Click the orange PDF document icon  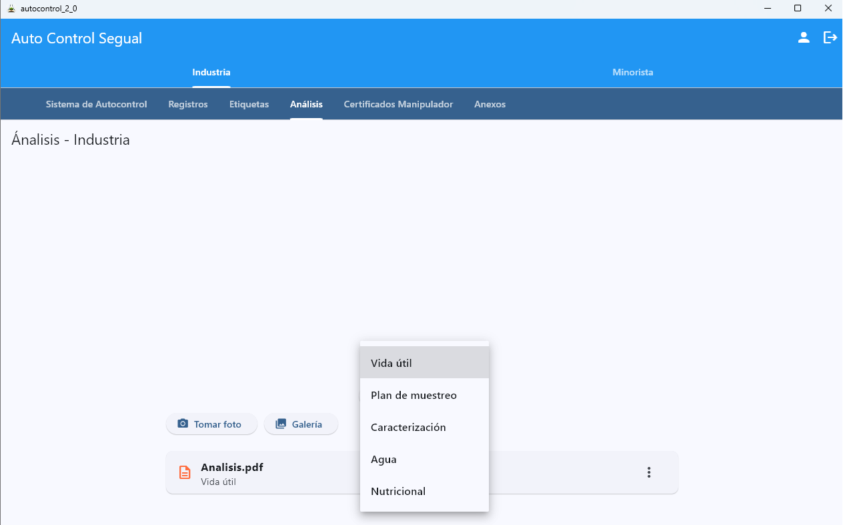click(185, 472)
